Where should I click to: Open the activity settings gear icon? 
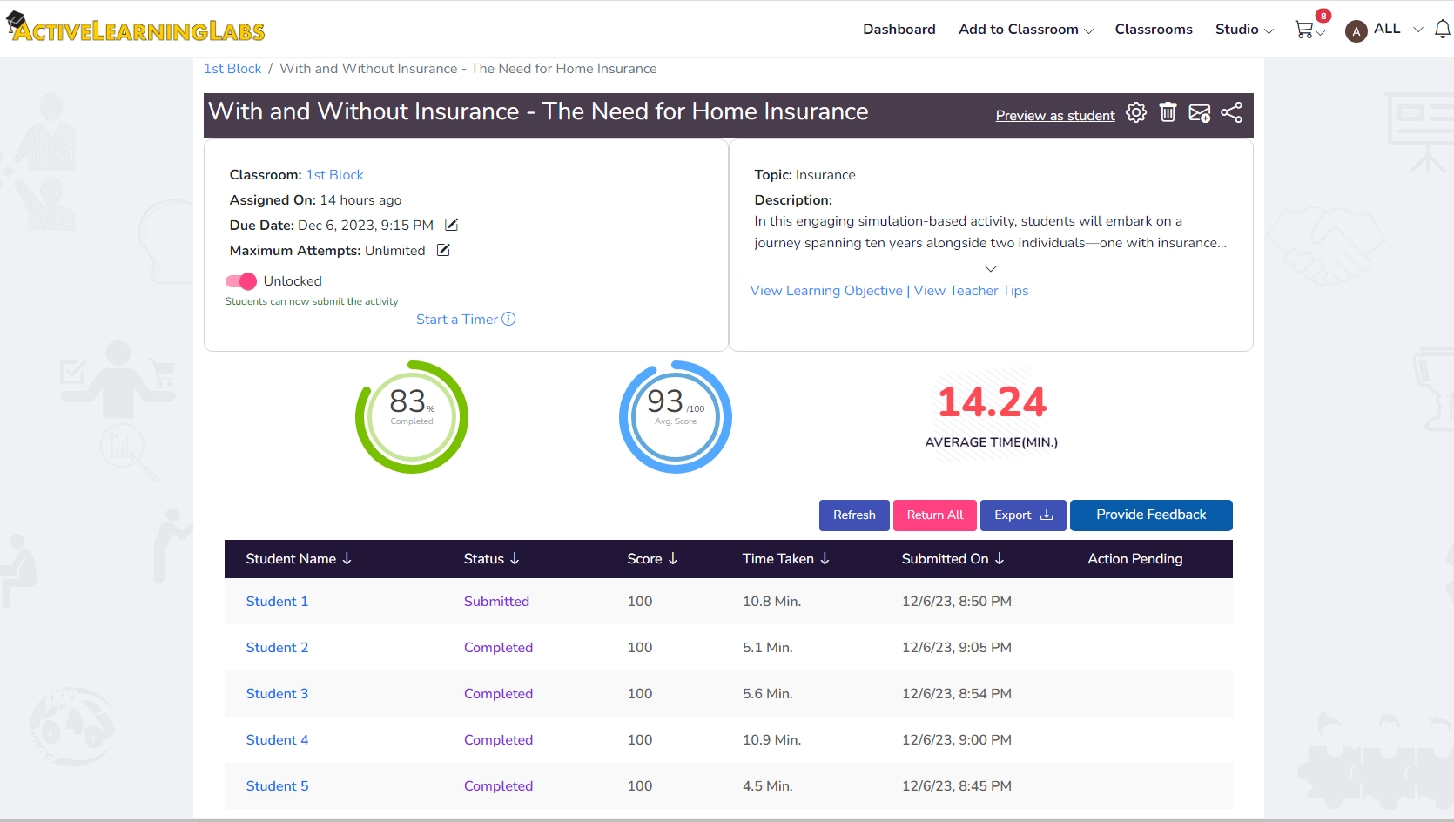[1136, 113]
